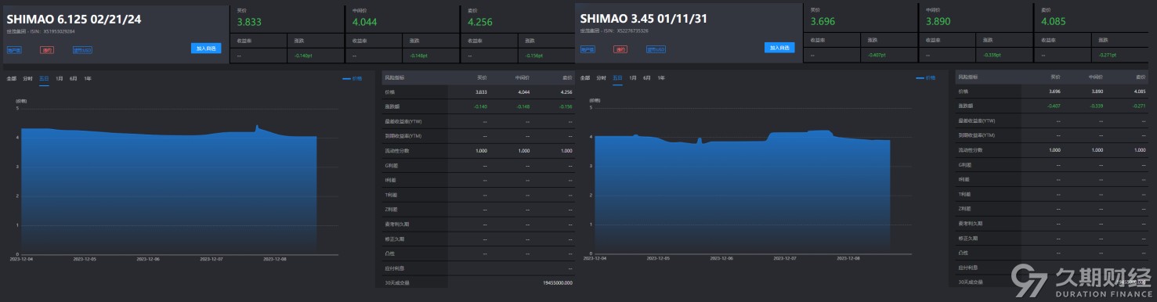Click ask price 4.256 in header
Viewport: 1157px width, 302px height.
(x=479, y=22)
